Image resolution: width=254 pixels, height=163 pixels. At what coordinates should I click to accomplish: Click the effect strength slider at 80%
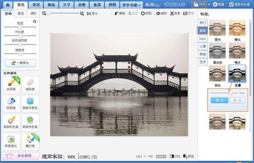tap(231, 93)
